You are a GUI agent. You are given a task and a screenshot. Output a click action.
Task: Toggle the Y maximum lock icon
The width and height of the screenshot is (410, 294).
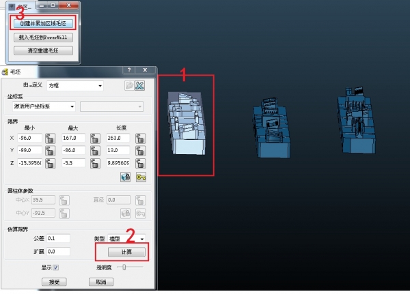95,151
